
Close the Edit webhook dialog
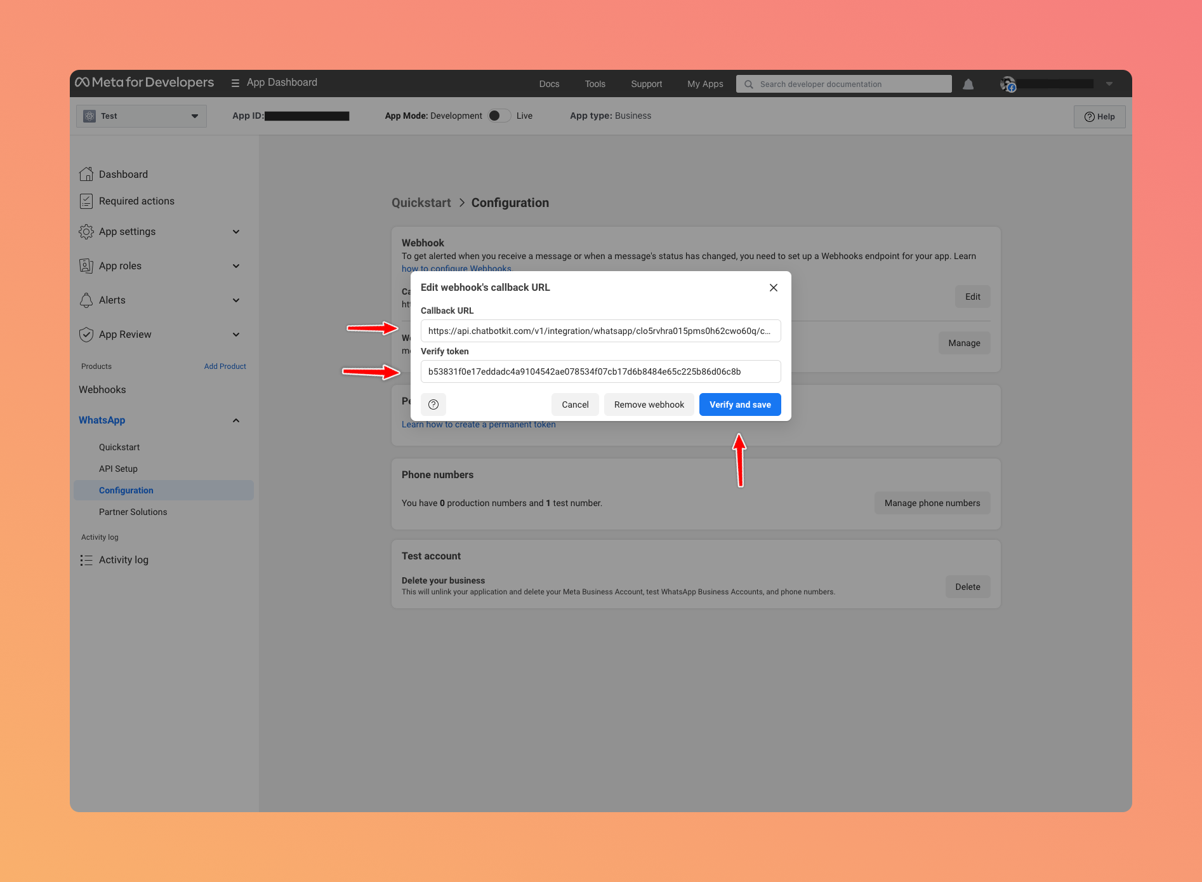pos(773,288)
